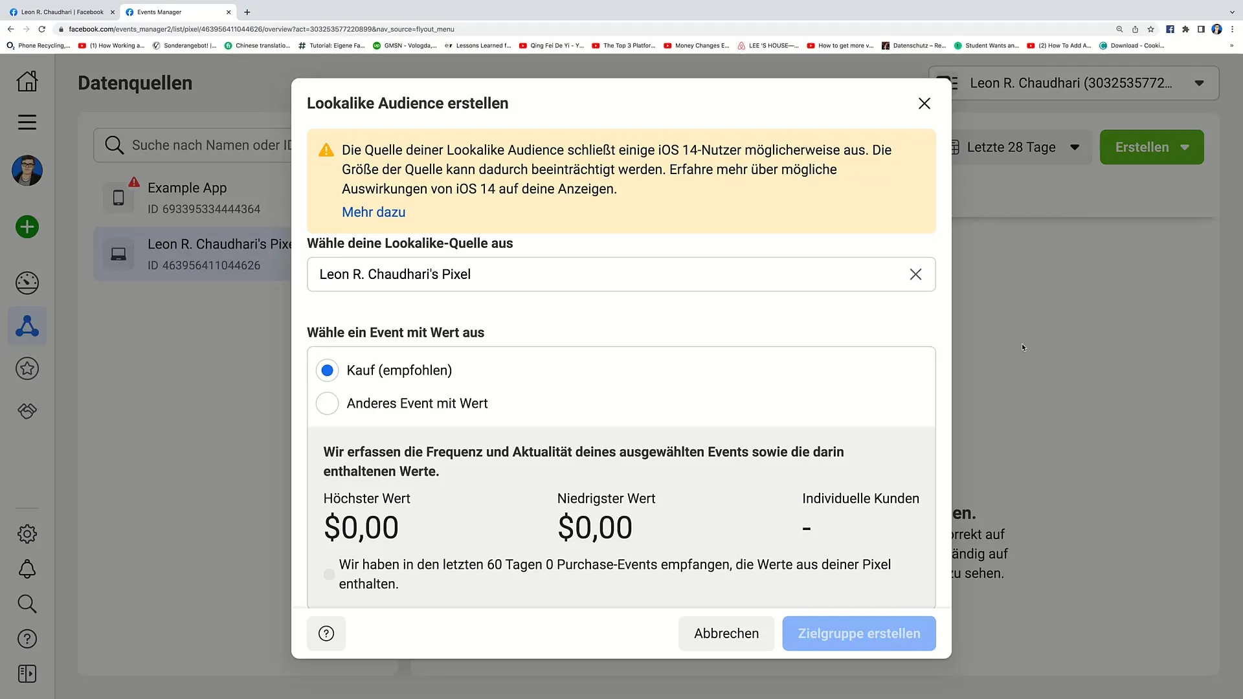Click the audiences/people icon in sidebar
1243x699 pixels.
coord(27,326)
